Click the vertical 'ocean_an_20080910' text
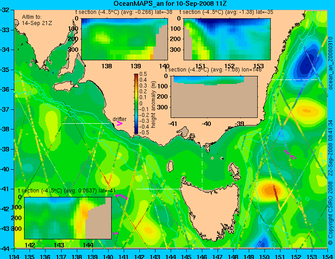The height and width of the screenshot is (259, 335). [331, 63]
